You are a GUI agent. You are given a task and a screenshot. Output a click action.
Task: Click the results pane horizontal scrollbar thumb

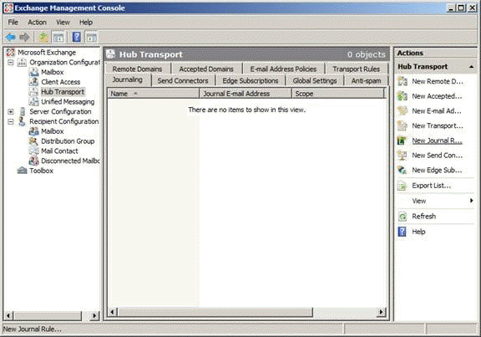tap(215, 312)
